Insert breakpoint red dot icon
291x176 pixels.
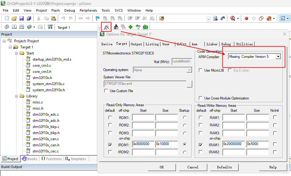tap(246, 18)
